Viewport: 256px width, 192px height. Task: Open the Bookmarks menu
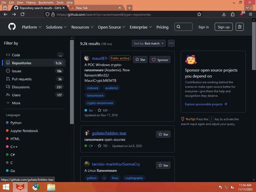coord(46,2)
